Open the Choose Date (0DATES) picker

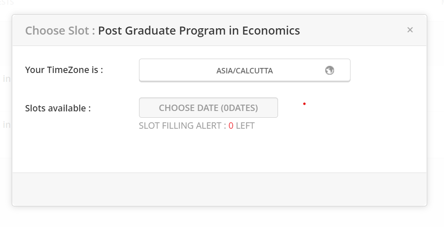coord(209,108)
